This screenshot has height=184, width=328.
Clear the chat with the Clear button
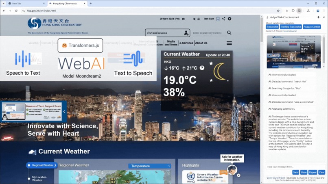[x=321, y=172]
